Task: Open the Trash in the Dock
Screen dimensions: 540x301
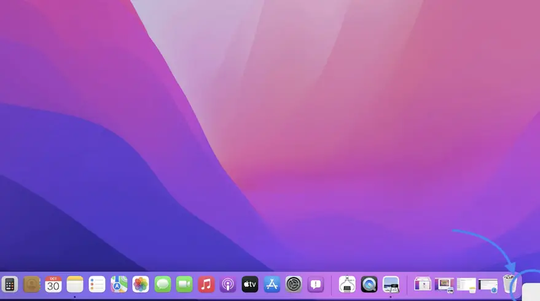Action: 510,284
